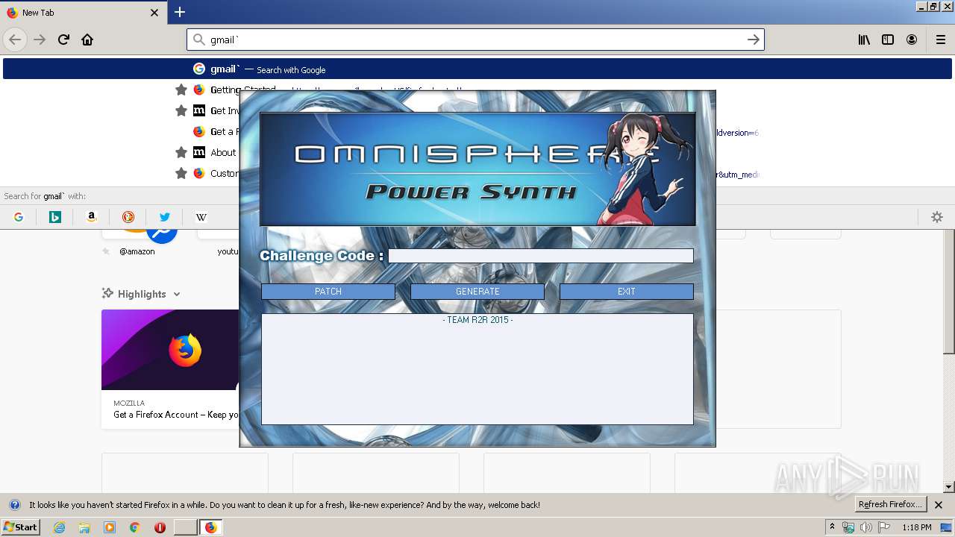955x537 pixels.
Task: Search with Google one-off engine icon
Action: [x=19, y=217]
